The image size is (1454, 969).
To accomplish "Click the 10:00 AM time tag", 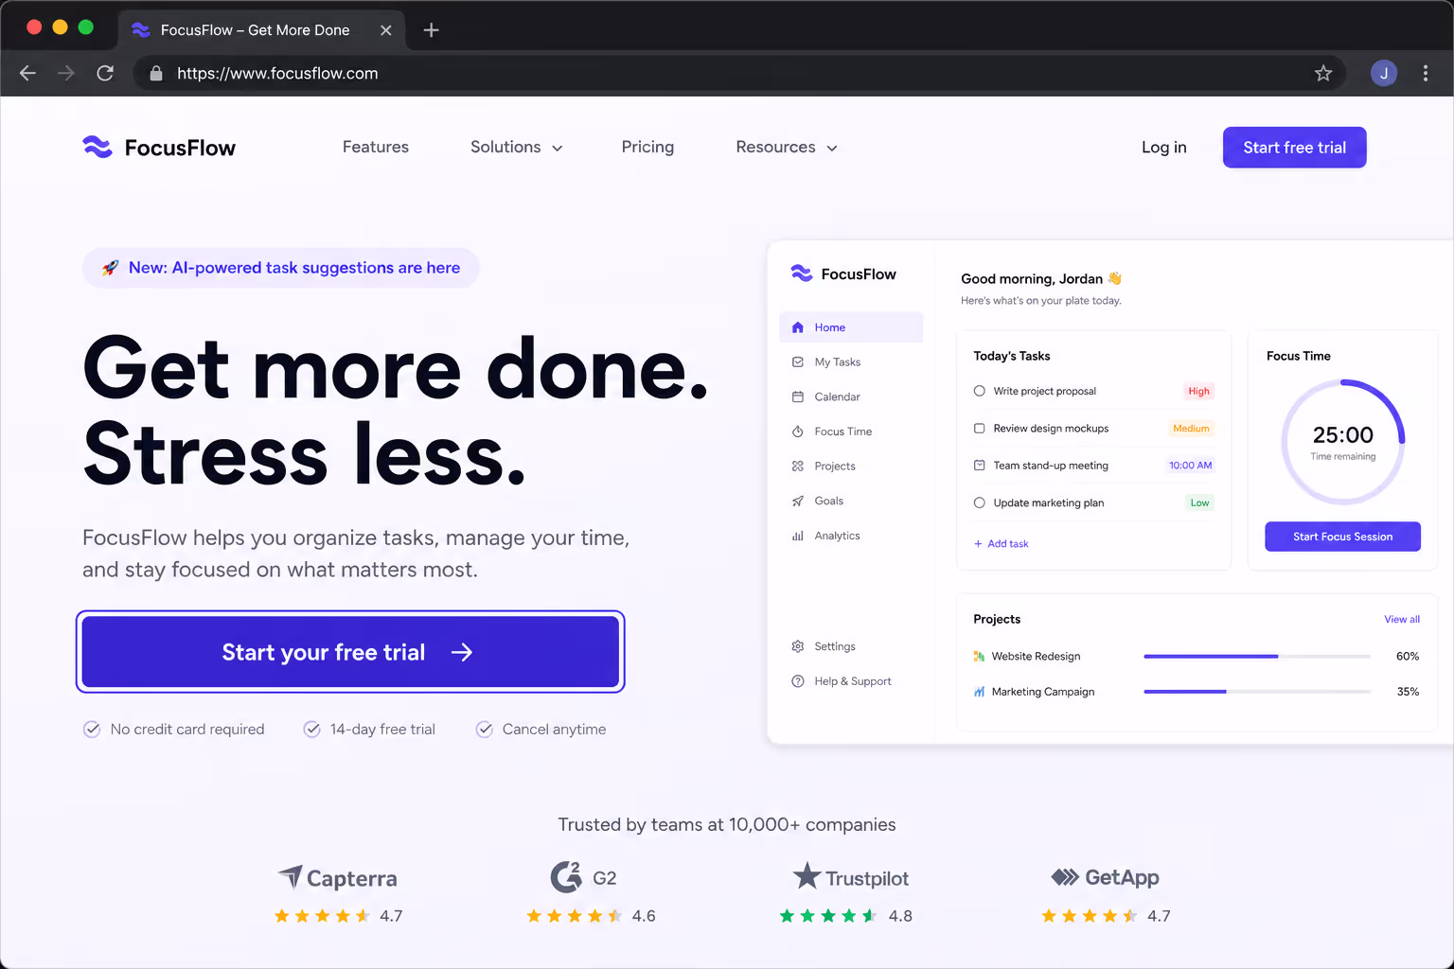I will pos(1190,465).
